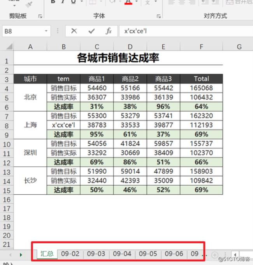Click the 商品2 header cell

(x=130, y=79)
